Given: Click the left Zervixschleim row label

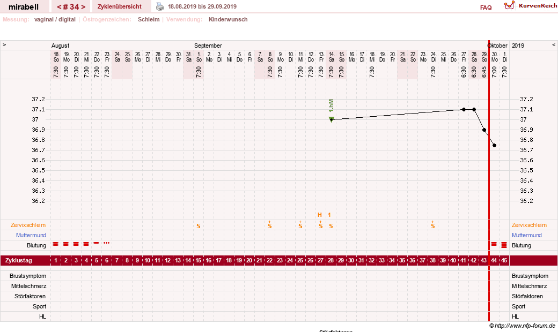Looking at the screenshot, I should pos(28,225).
